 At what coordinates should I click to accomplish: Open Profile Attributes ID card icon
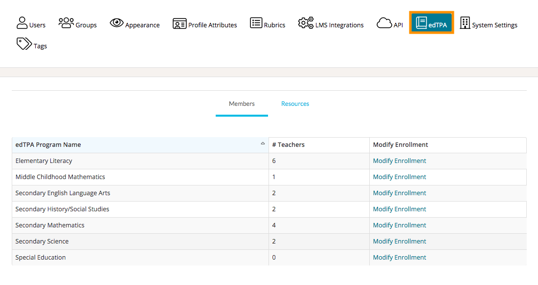click(179, 23)
